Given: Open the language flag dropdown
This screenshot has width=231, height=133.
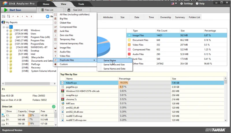Looking at the screenshot, I should click(x=174, y=3).
